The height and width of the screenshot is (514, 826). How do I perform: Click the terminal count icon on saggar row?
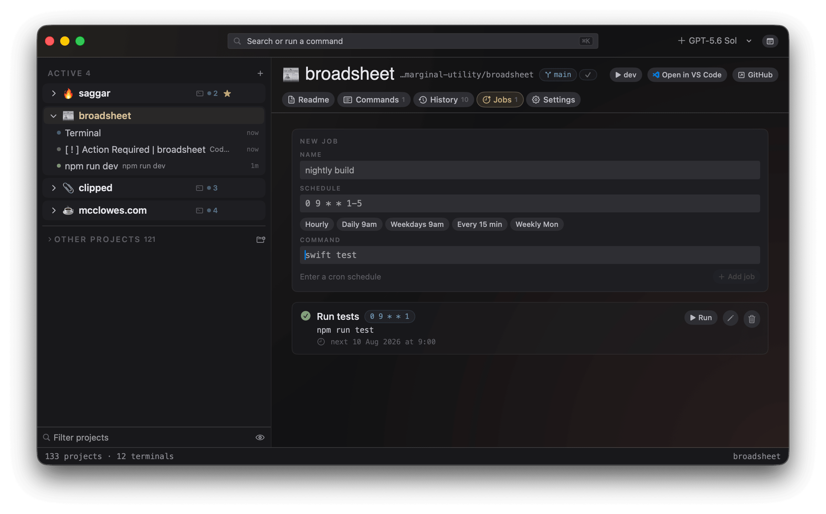(x=199, y=94)
